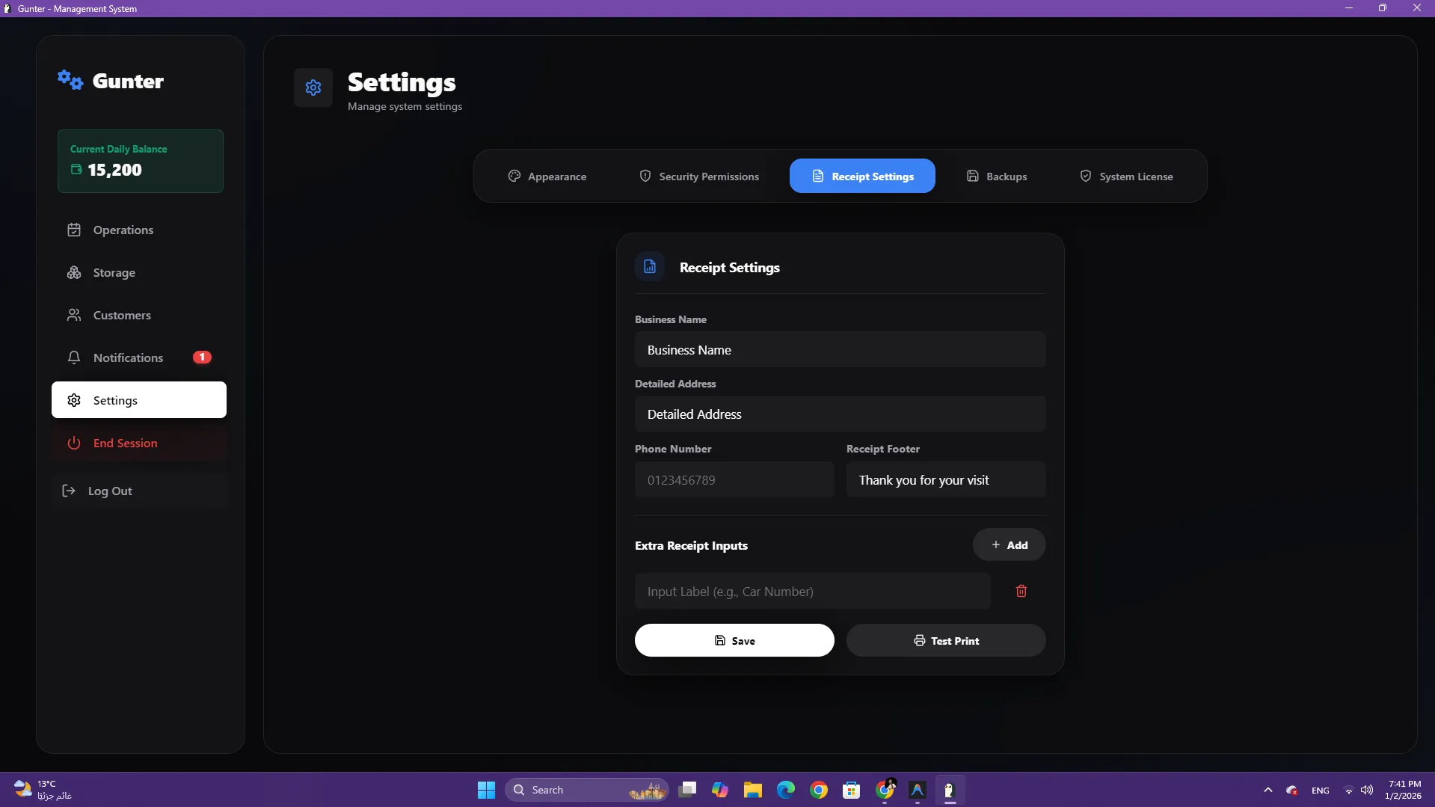Delete the extra receipt input row
Image resolution: width=1435 pixels, height=807 pixels.
[x=1021, y=591]
